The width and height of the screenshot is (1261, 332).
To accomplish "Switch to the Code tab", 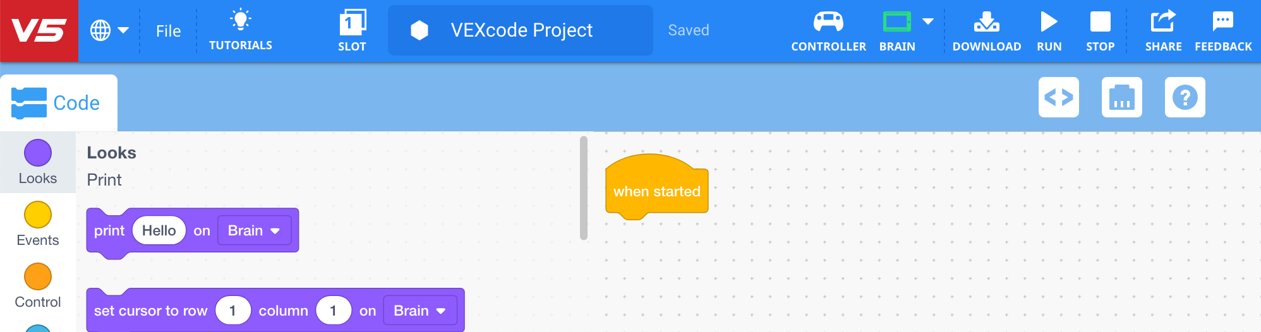I will pos(58,103).
